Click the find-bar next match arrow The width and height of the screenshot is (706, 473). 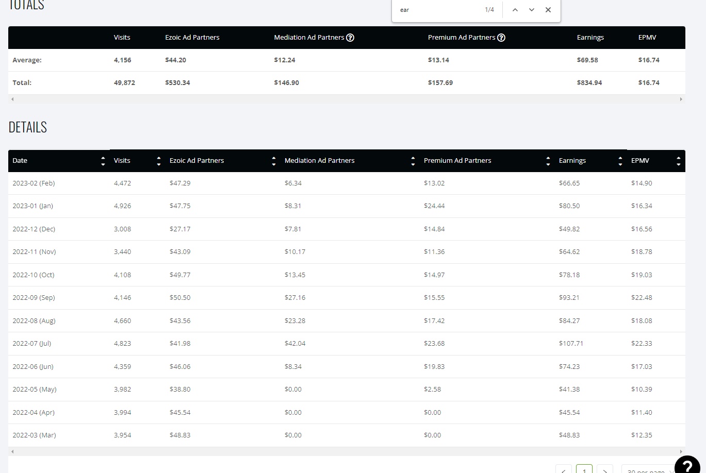coord(531,10)
